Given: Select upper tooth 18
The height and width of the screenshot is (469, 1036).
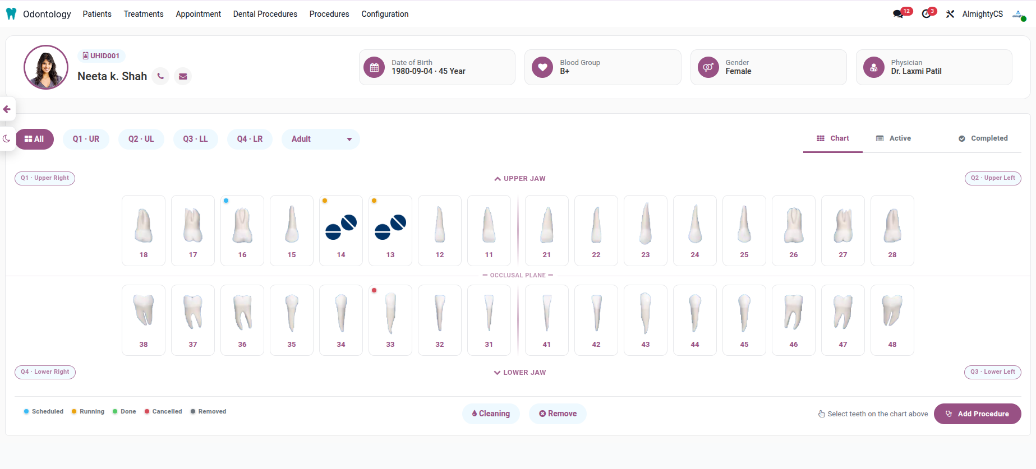Looking at the screenshot, I should 144,230.
